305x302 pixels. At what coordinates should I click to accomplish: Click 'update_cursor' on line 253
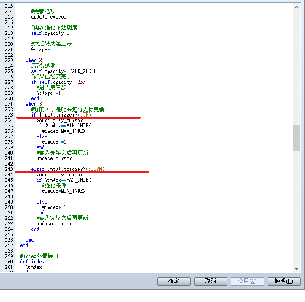point(54,224)
